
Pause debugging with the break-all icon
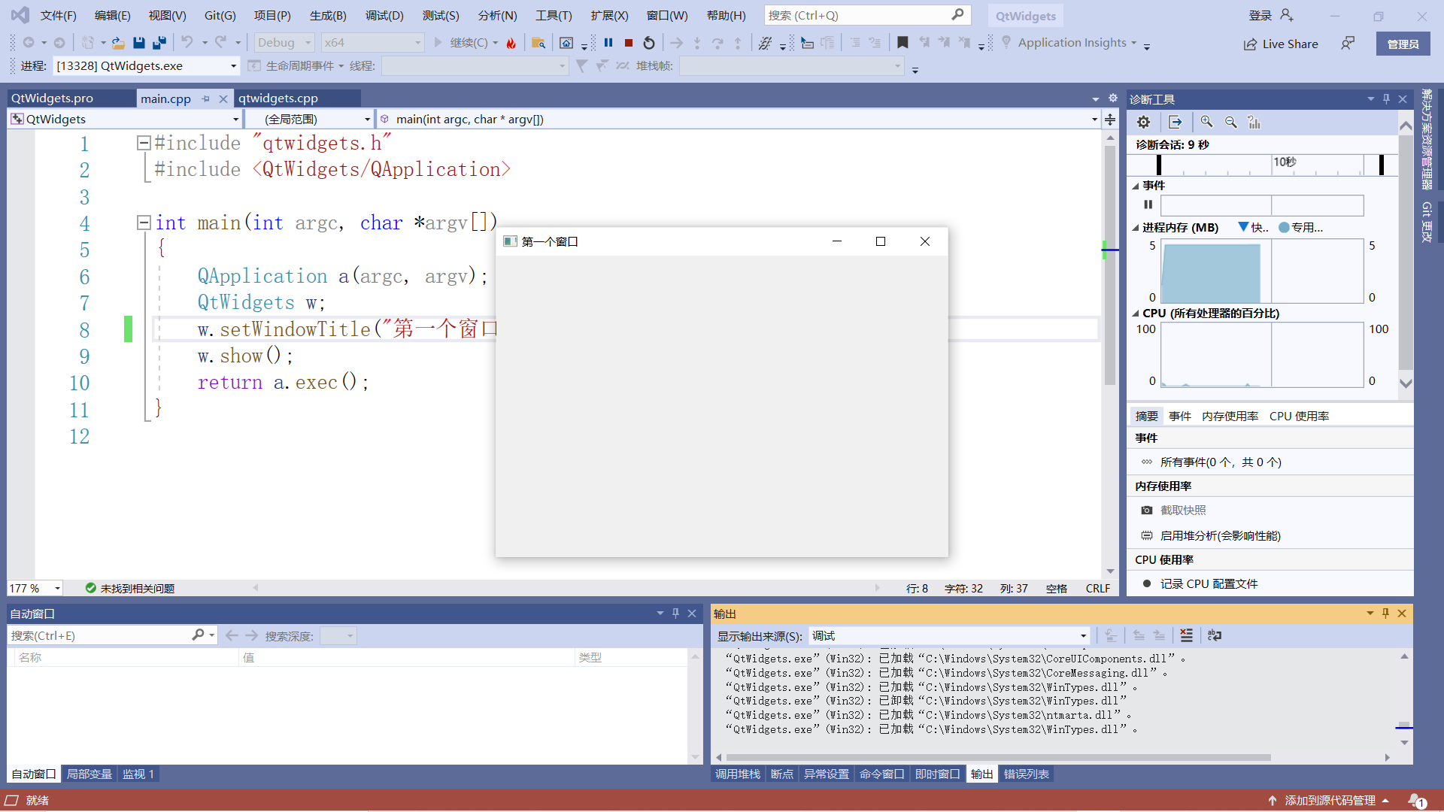[608, 43]
